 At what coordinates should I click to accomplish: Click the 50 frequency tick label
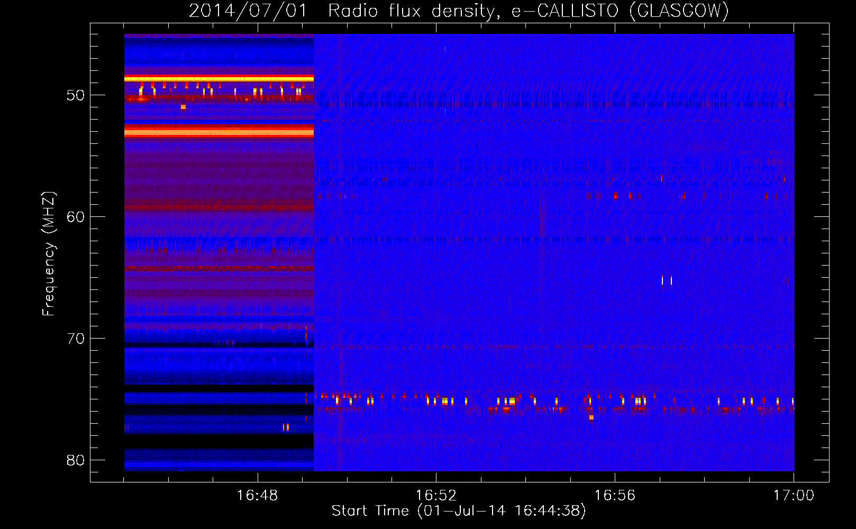(76, 95)
